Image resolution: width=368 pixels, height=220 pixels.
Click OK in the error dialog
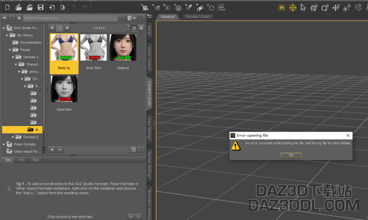291,155
